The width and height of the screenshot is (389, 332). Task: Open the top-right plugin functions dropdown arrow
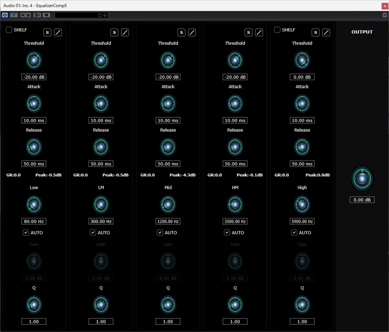pyautogui.click(x=384, y=15)
